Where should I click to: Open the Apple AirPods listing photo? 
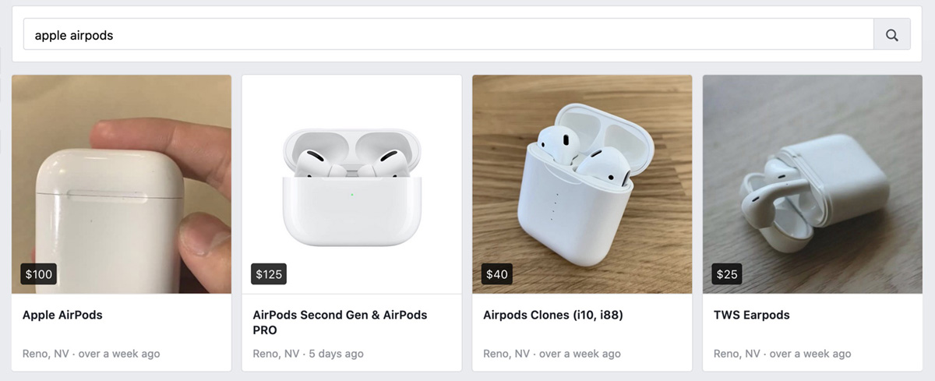click(122, 184)
